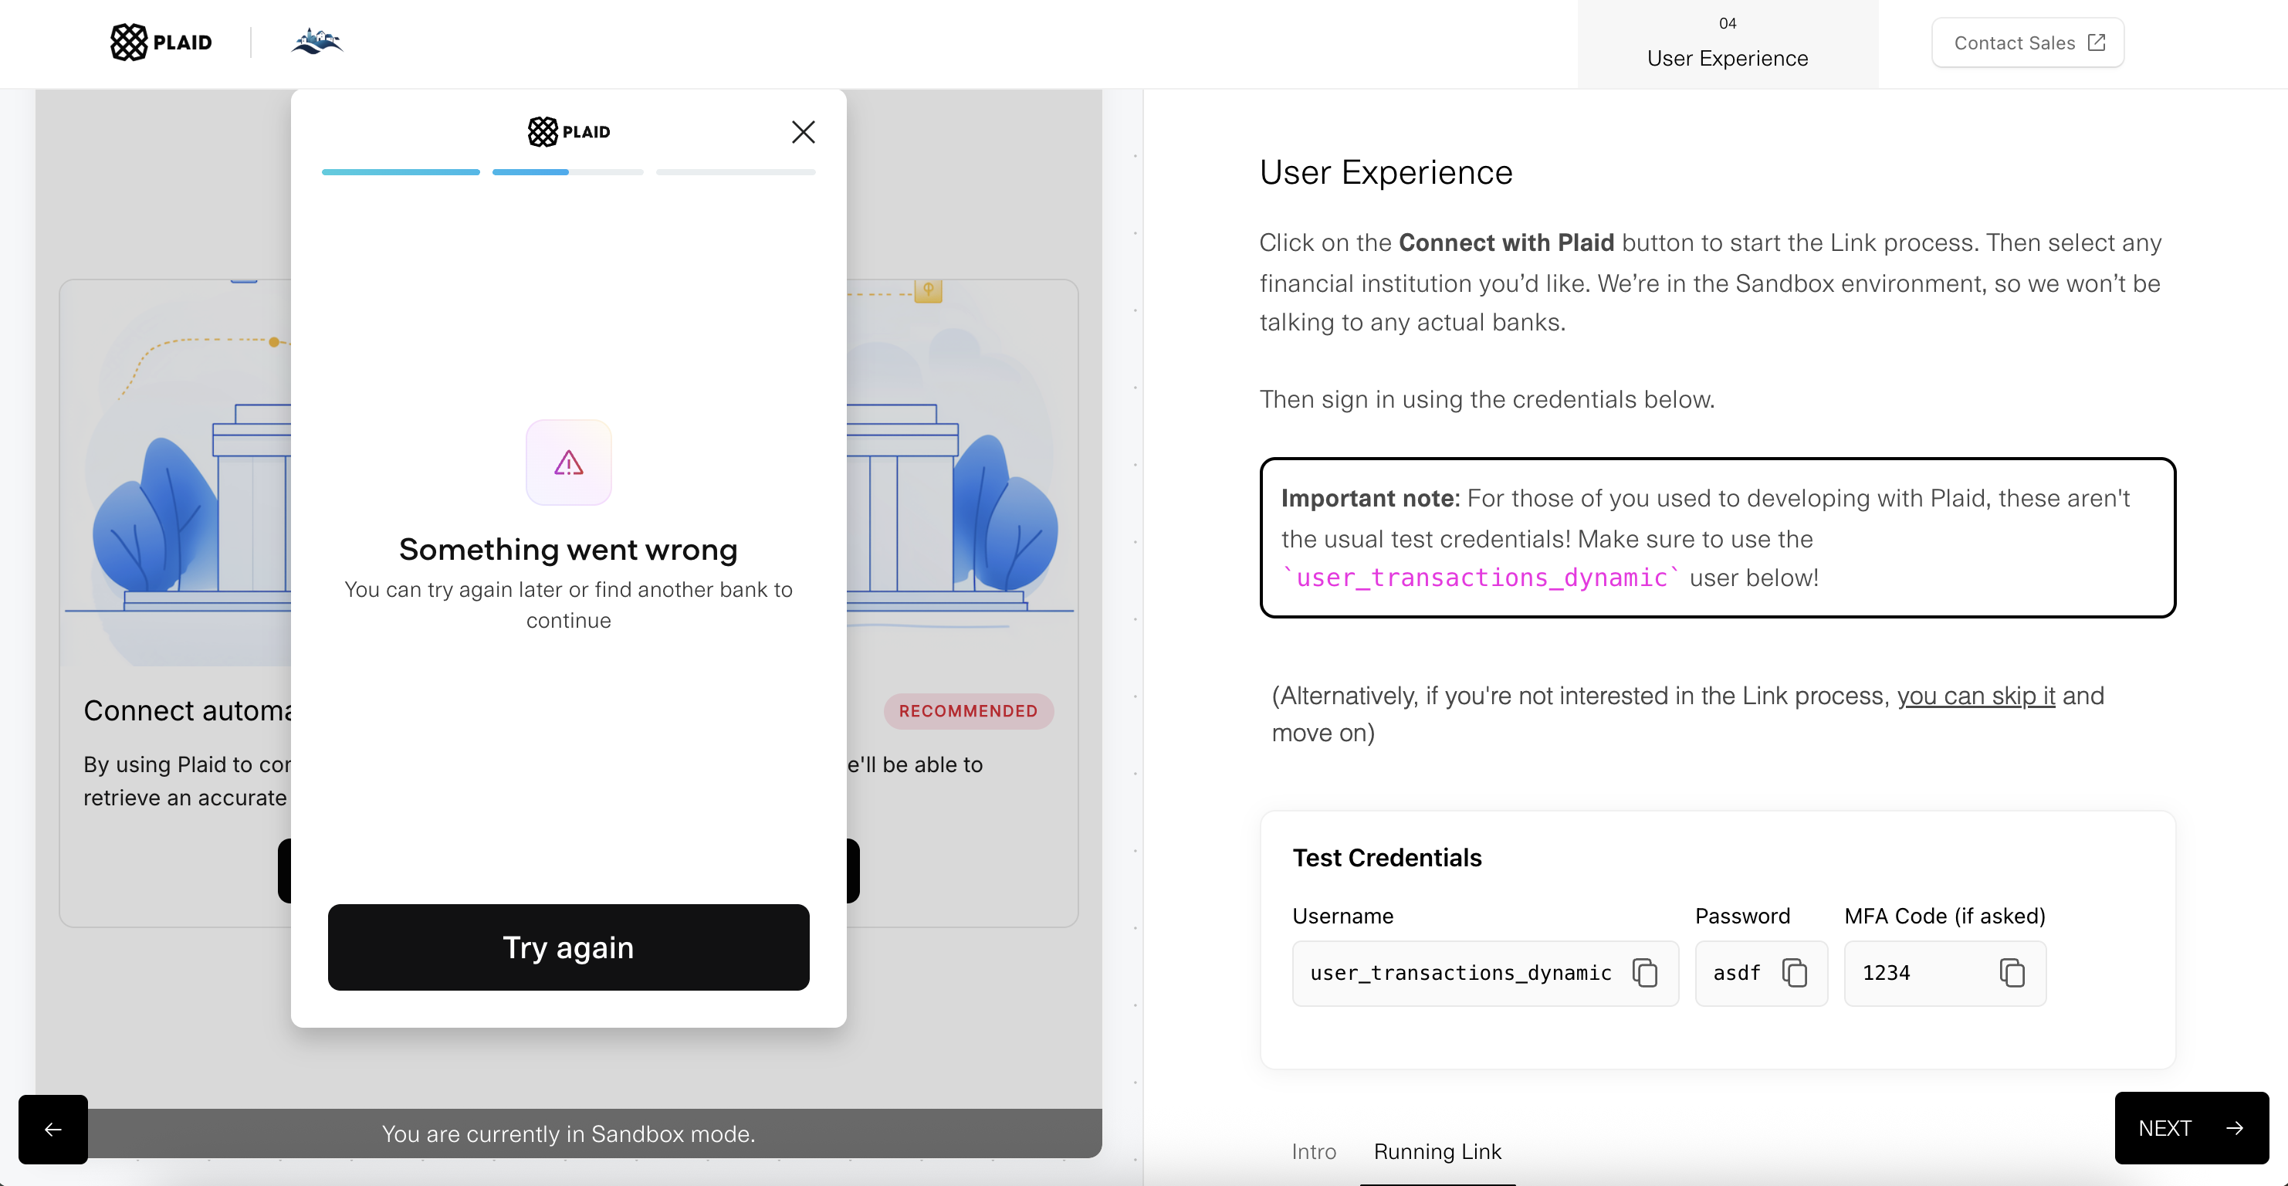Click the Plaid logo in header
This screenshot has width=2288, height=1186.
pos(161,42)
